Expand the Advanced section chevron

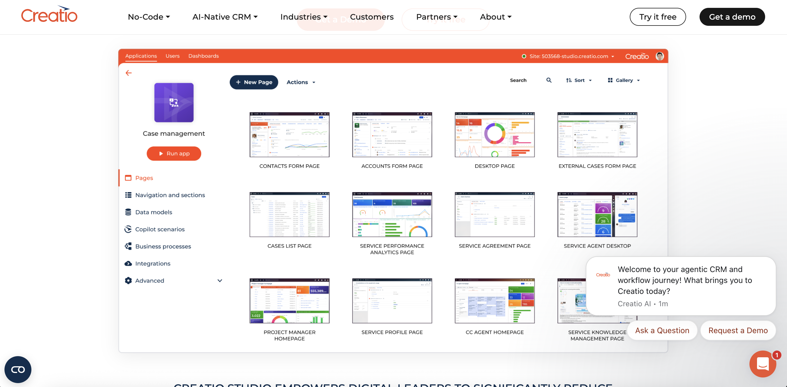tap(220, 280)
